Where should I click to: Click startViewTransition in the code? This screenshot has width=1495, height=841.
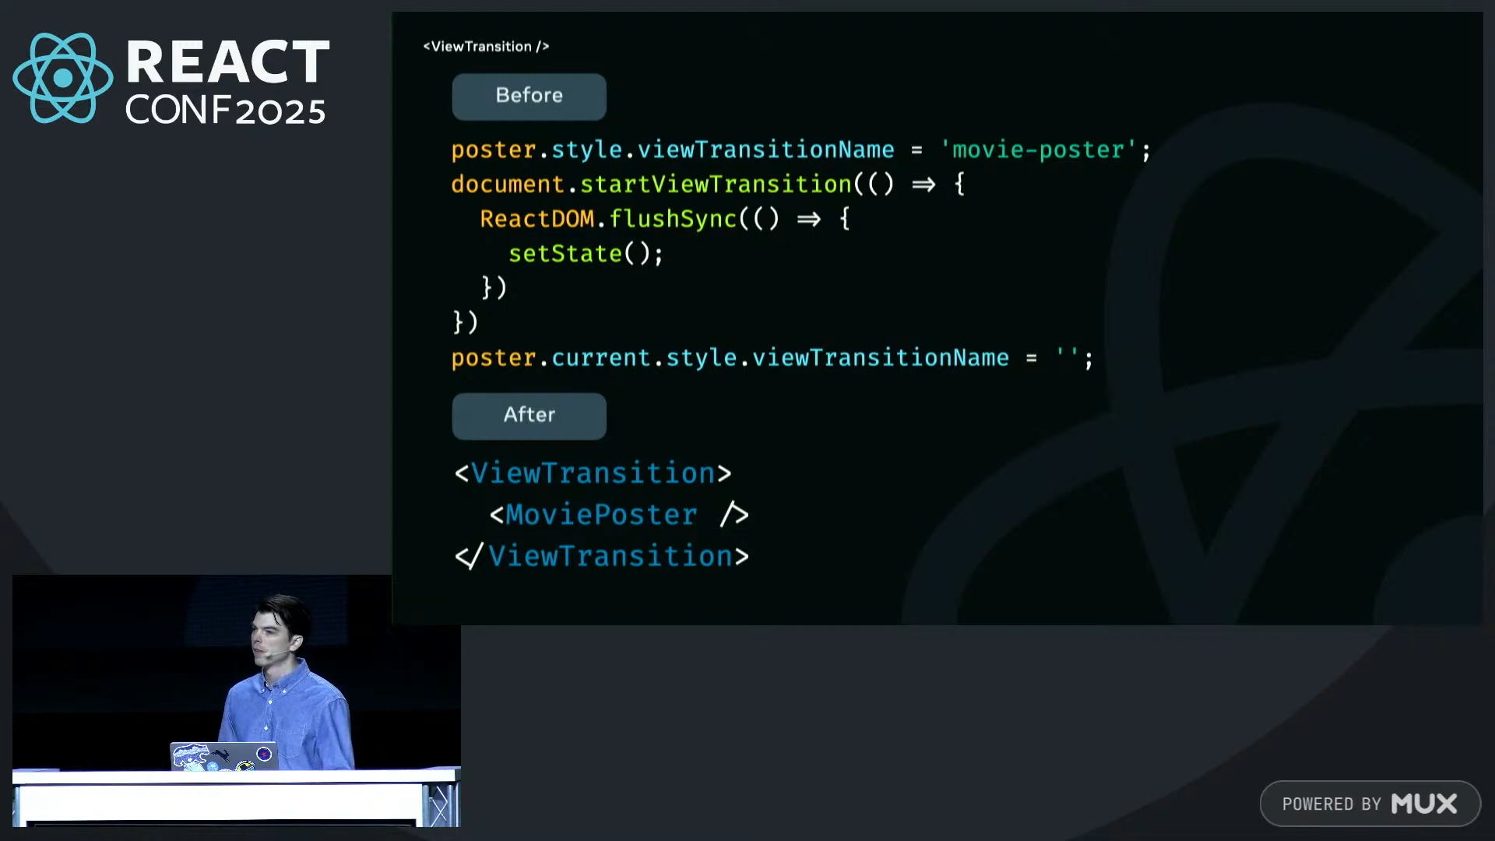(716, 185)
